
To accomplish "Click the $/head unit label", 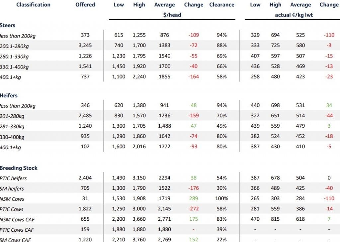I will pos(172,15).
